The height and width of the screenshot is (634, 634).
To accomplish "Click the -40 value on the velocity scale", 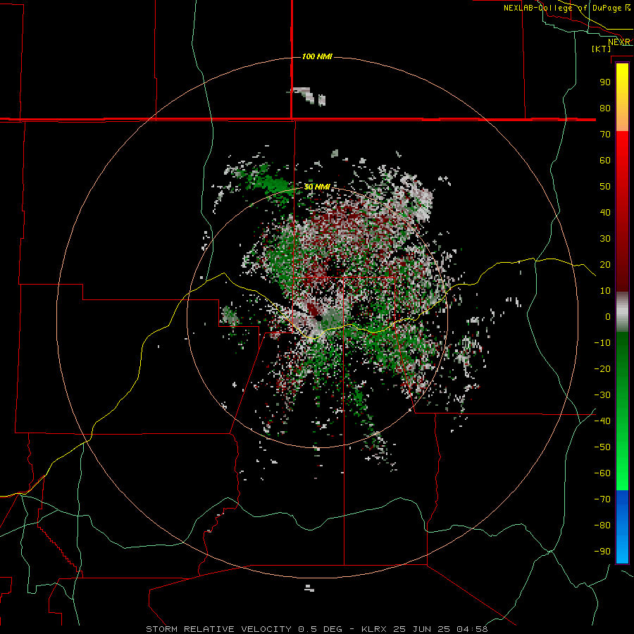I will click(x=602, y=421).
